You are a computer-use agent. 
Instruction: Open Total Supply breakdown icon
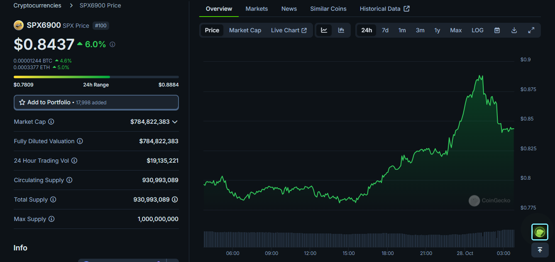click(x=175, y=200)
